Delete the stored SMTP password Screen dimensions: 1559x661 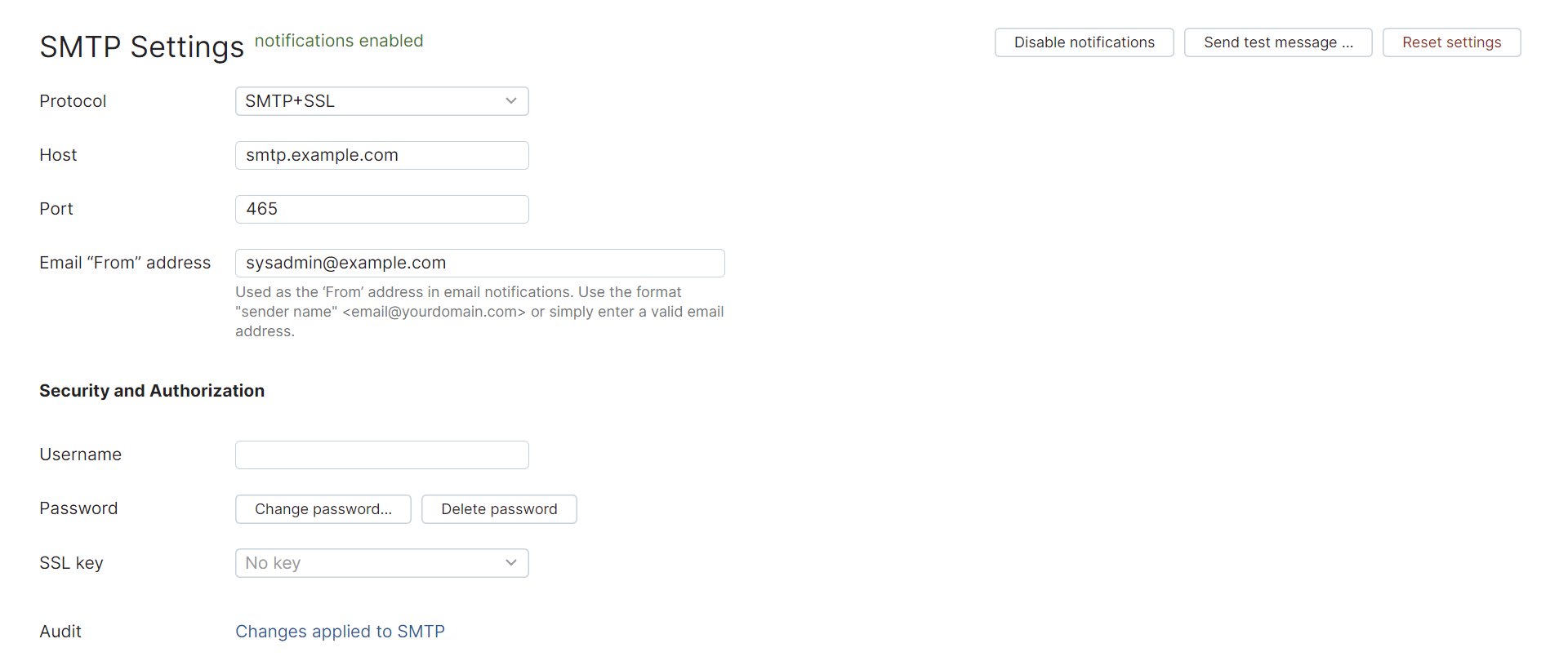point(499,508)
